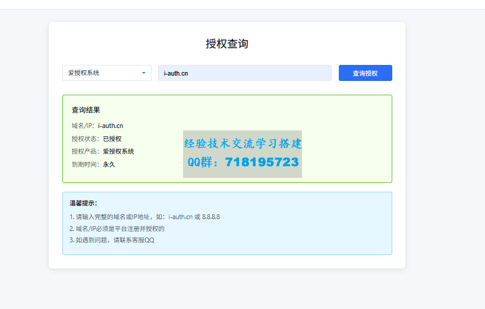485x309 pixels.
Task: Click the 域名/IP value i-auth.cn in results
Action: 111,126
